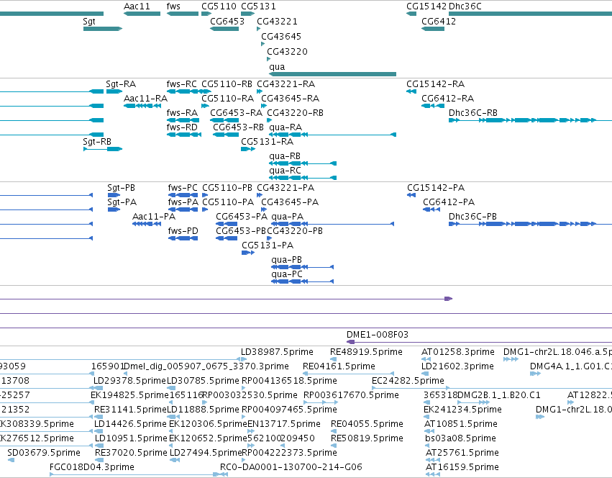Select the fws gene label
Viewport: 612px width, 478px height.
tap(173, 6)
